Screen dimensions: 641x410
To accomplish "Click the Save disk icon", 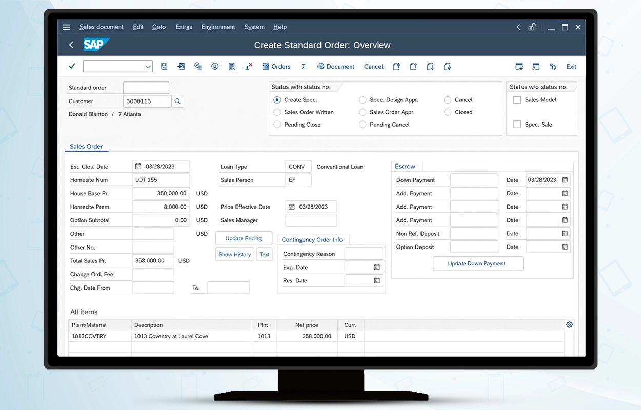I will (x=164, y=67).
